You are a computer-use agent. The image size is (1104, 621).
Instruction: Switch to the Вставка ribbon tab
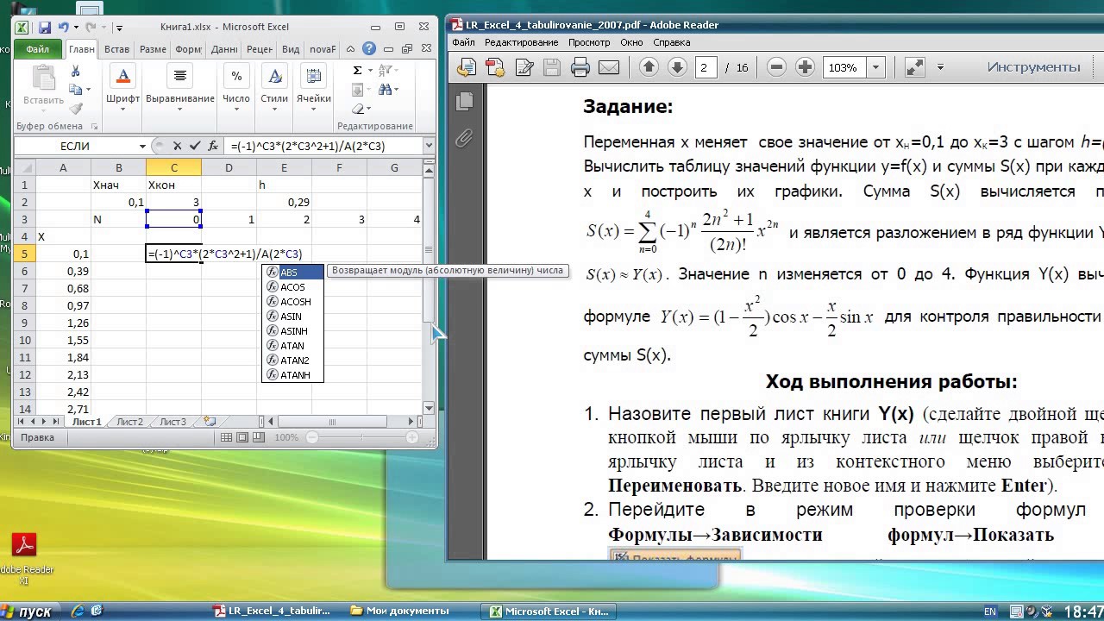click(x=116, y=49)
